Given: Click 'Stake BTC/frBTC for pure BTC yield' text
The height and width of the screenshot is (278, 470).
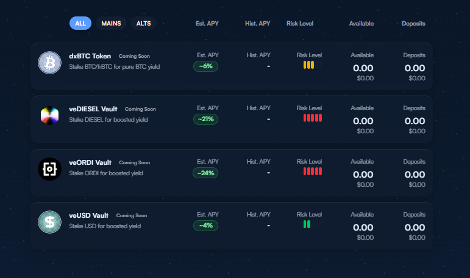Looking at the screenshot, I should 114,67.
